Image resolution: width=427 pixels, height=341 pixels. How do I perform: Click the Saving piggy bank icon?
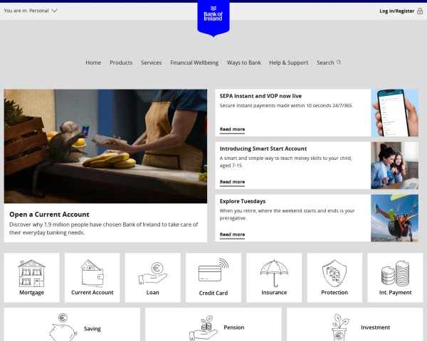[62, 327]
